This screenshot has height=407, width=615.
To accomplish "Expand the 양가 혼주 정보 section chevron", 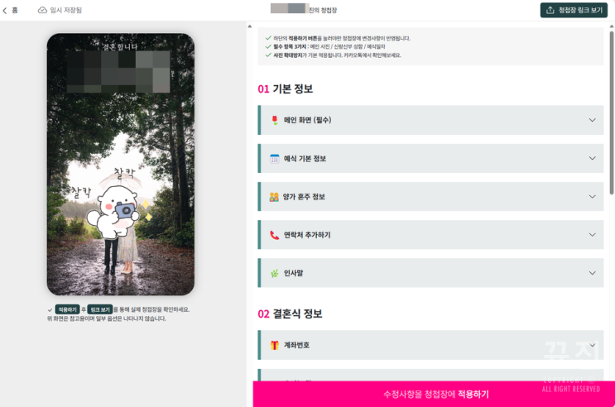I will coord(593,196).
